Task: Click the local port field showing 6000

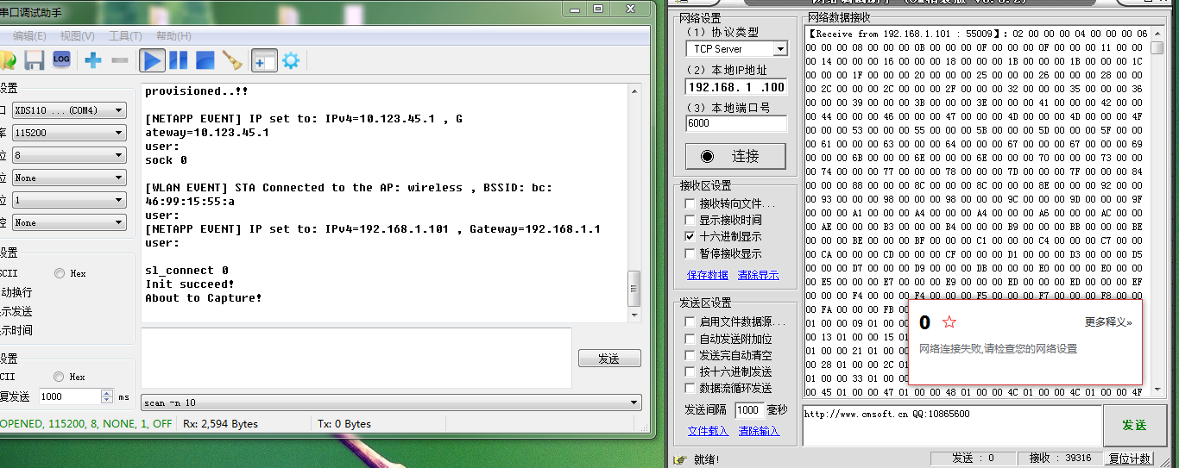Action: click(736, 123)
